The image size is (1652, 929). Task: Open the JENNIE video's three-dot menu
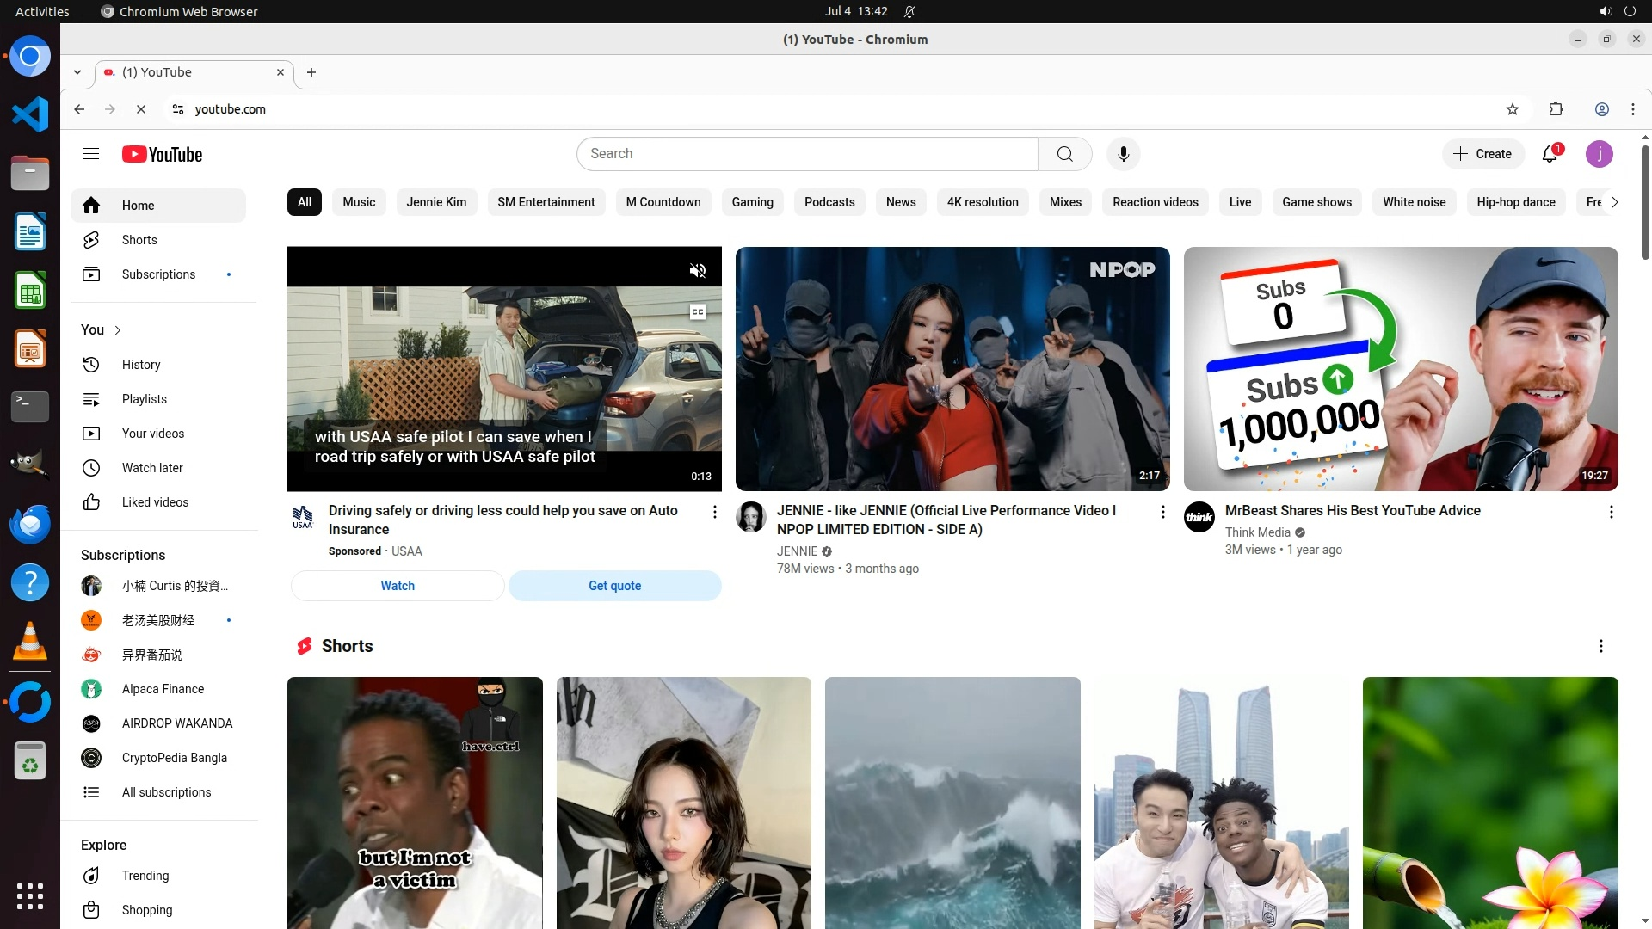coord(1162,512)
